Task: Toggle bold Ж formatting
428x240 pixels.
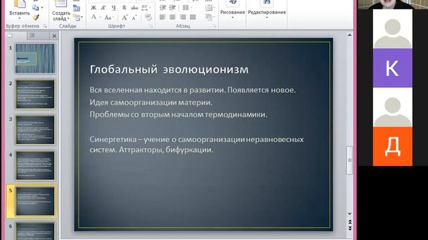Action: [x=94, y=7]
